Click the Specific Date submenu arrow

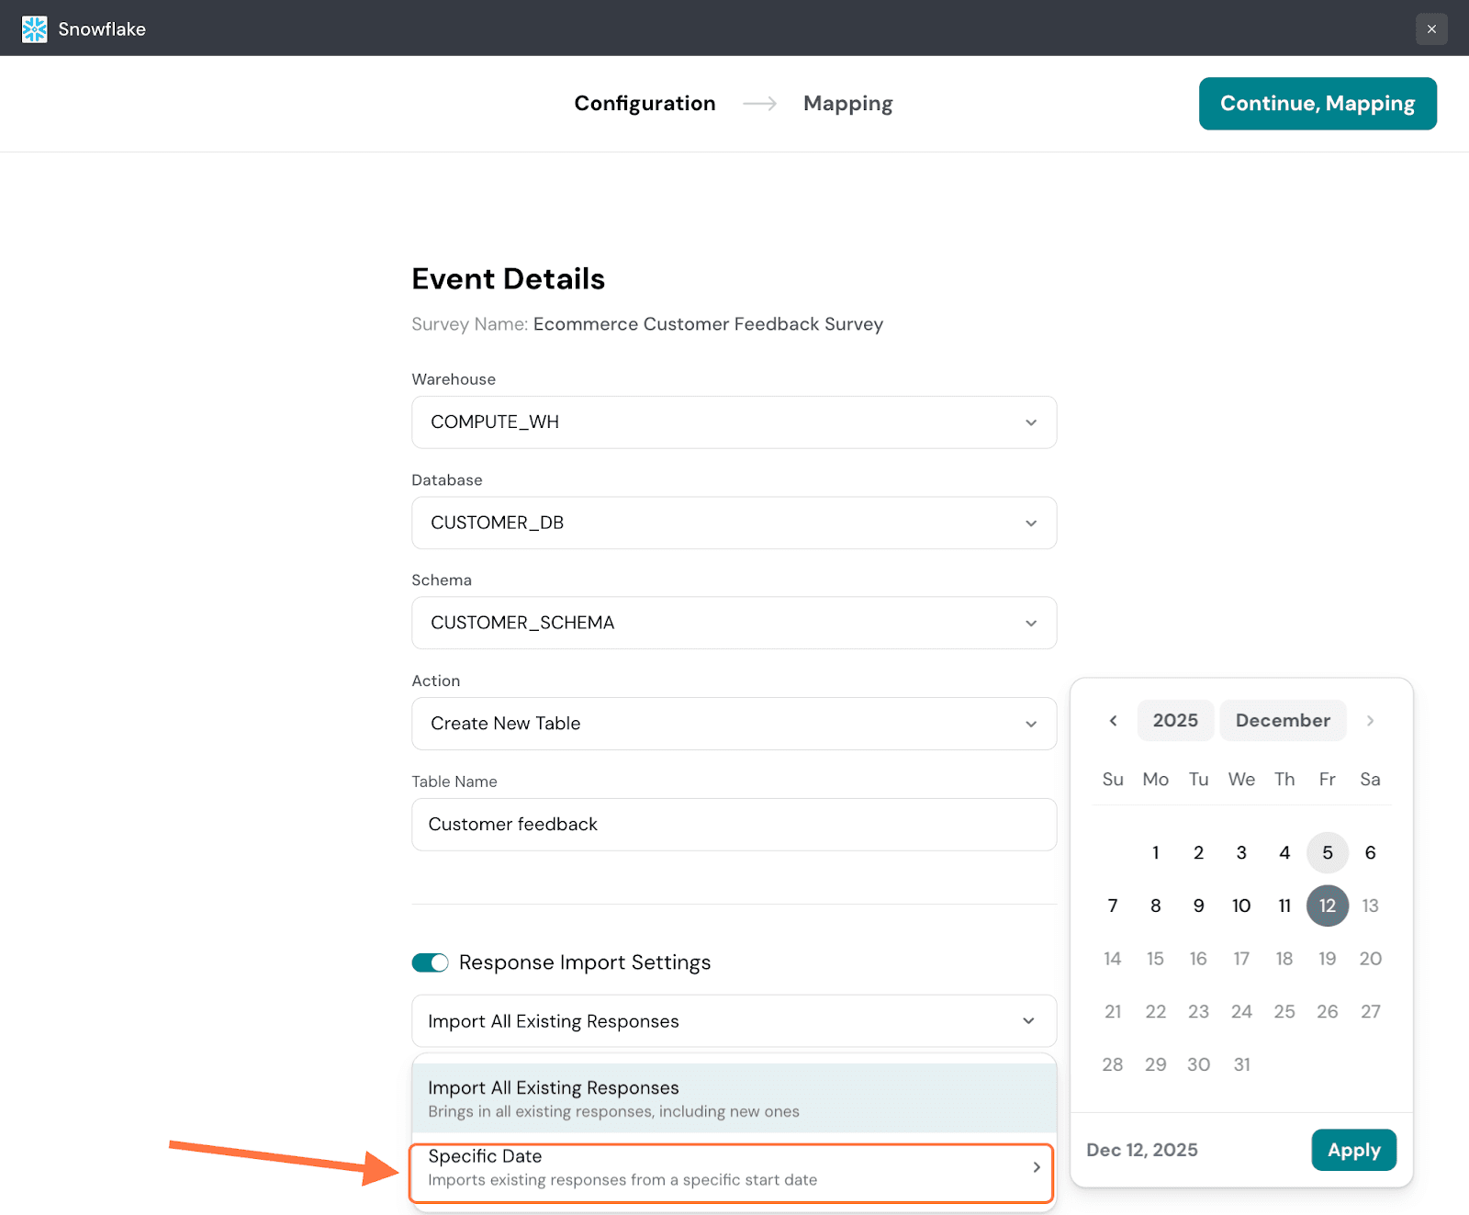pyautogui.click(x=1036, y=1167)
